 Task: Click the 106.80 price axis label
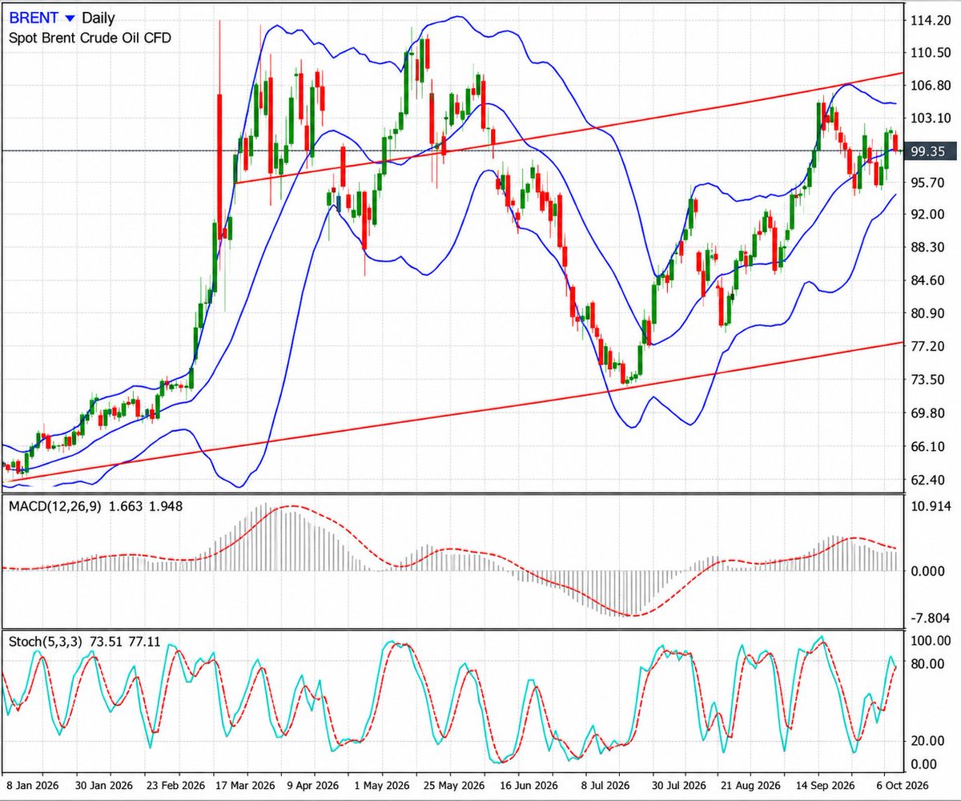[929, 86]
